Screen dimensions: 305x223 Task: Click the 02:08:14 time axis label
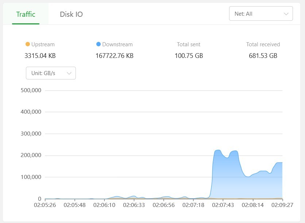253,205
